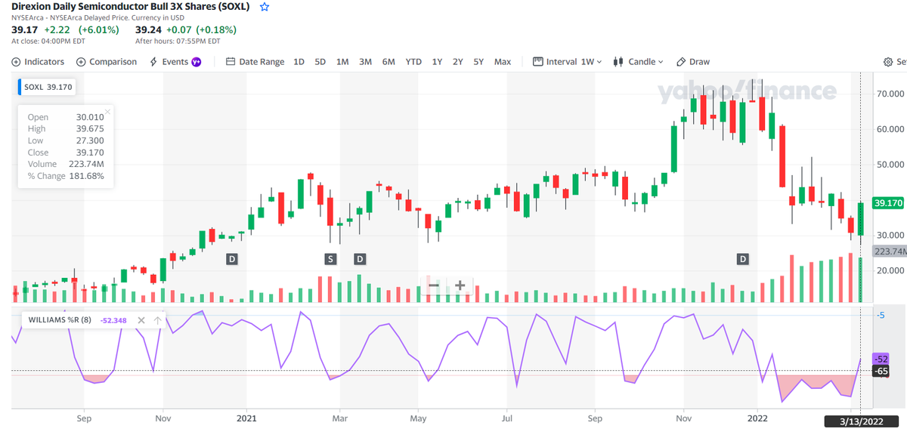Click the after hours price 39.24

point(147,30)
